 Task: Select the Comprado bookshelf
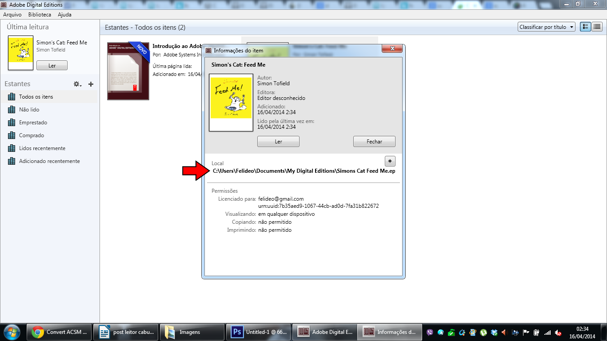pyautogui.click(x=32, y=135)
